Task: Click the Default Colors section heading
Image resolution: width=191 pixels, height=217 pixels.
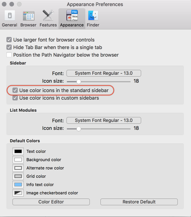Action: point(25,141)
